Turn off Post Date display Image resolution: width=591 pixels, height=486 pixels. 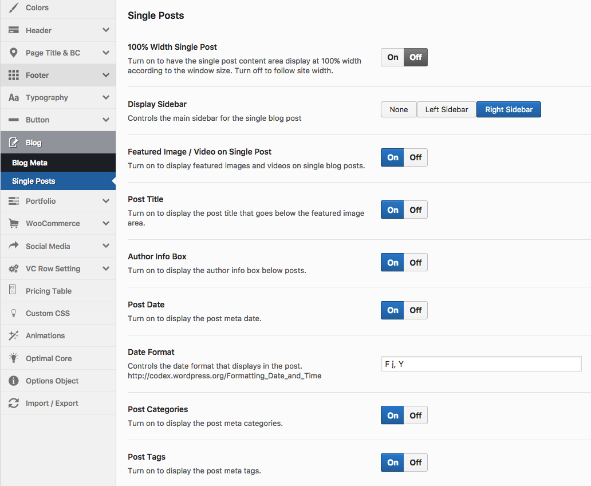point(416,310)
